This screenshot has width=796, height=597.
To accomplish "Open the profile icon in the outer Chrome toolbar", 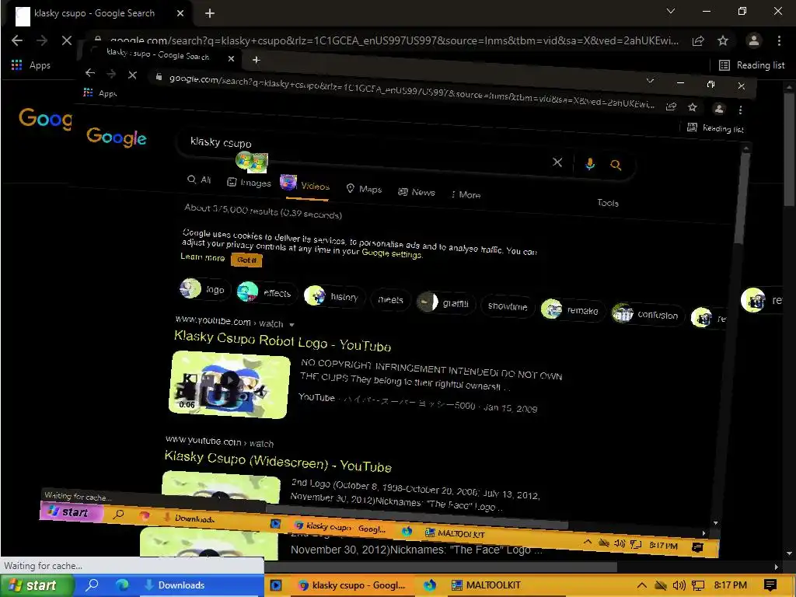I will [x=754, y=40].
